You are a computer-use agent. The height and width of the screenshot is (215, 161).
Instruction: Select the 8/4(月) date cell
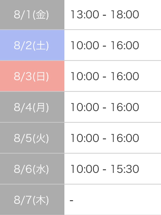tap(32, 107)
